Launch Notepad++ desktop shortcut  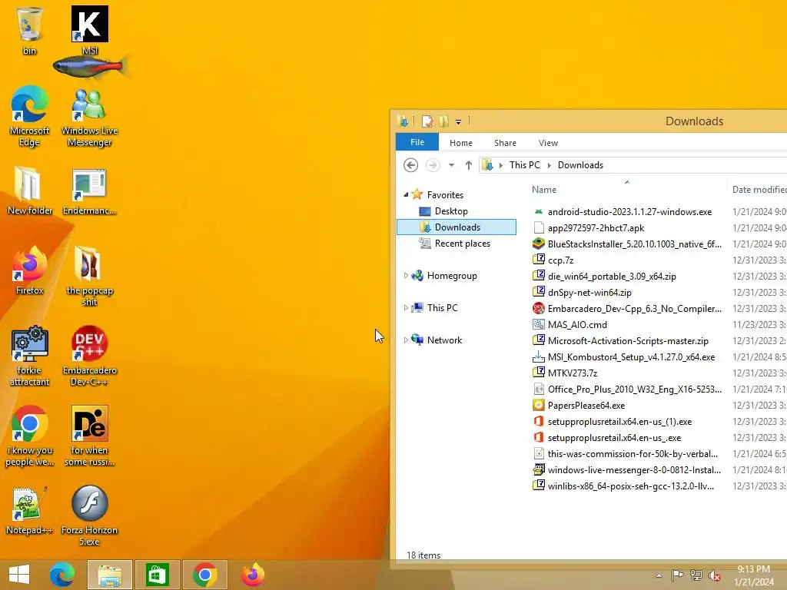coord(29,510)
